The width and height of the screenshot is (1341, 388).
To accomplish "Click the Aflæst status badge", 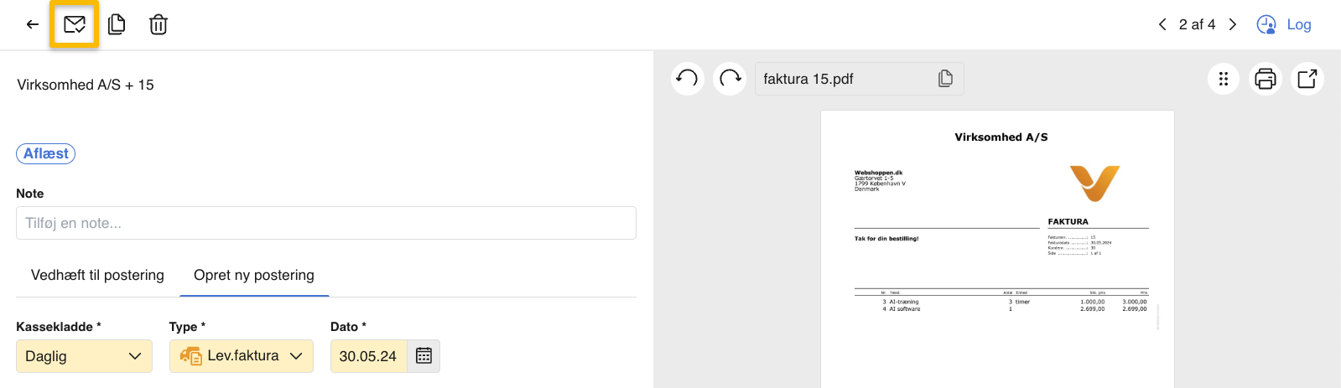I will coord(46,153).
